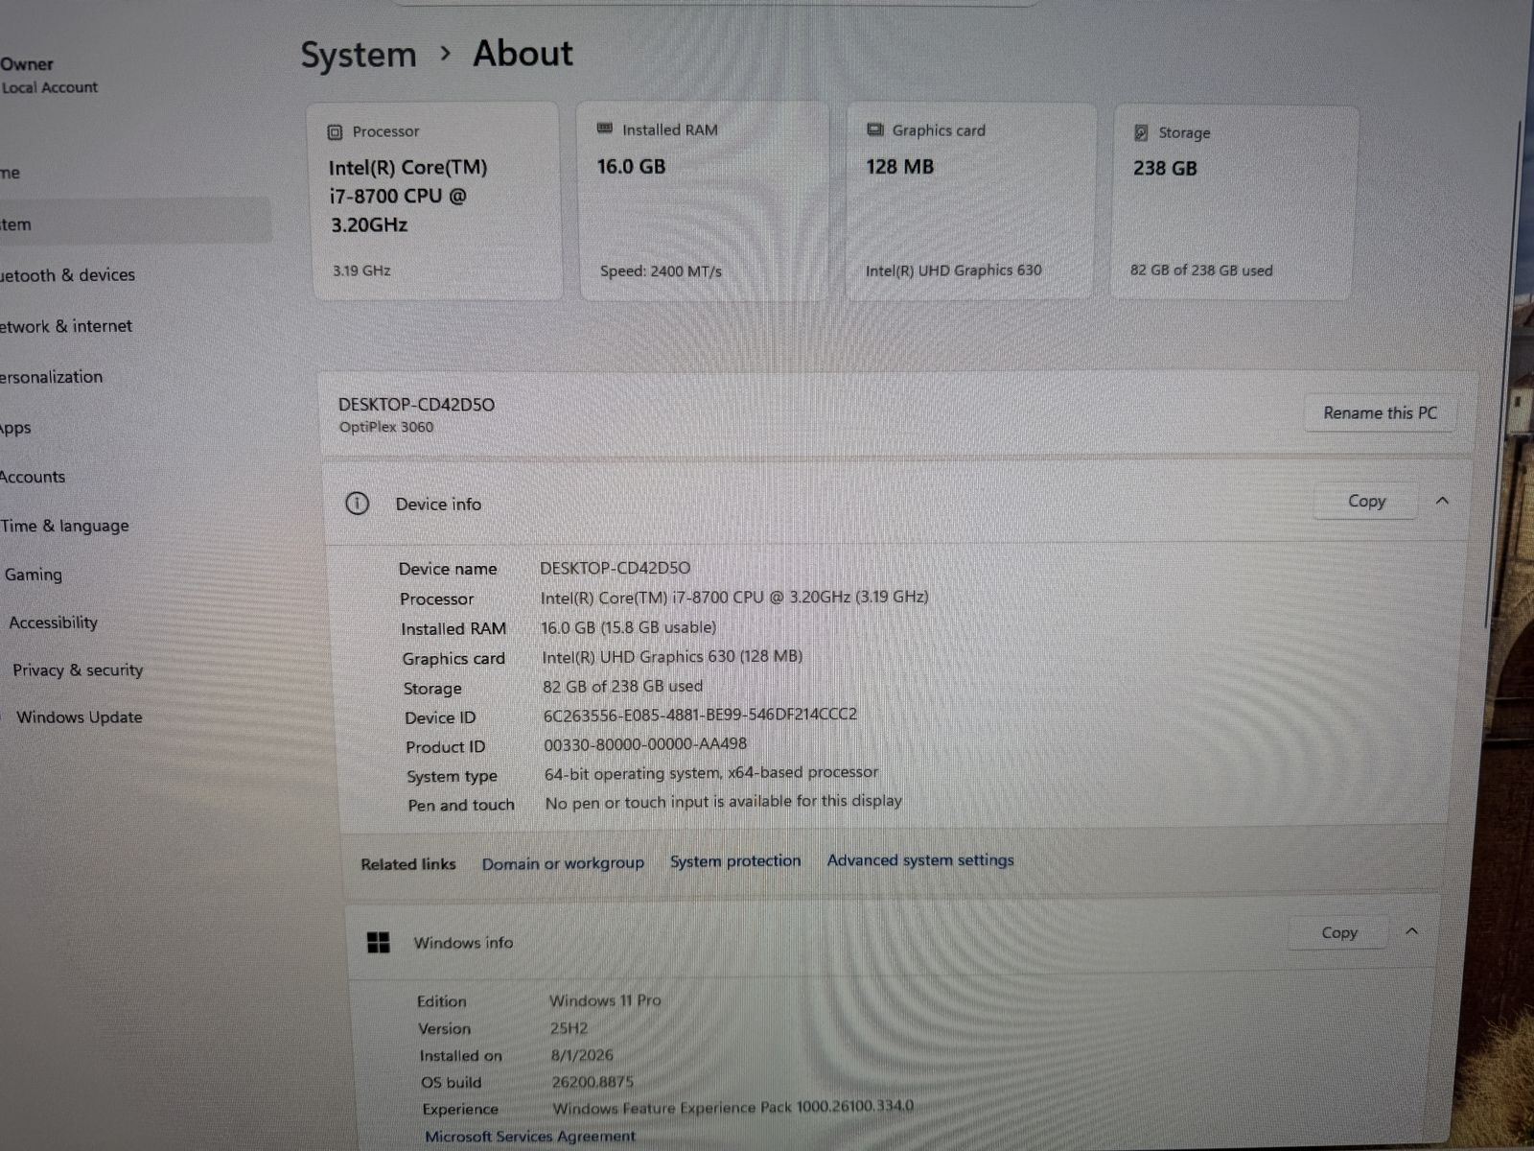
Task: Open Advanced system settings link
Action: [x=920, y=860]
